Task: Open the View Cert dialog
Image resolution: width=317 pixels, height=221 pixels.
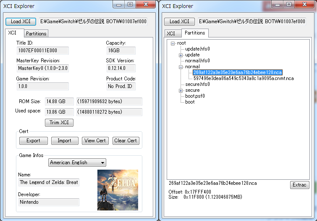Action: pyautogui.click(x=95, y=141)
